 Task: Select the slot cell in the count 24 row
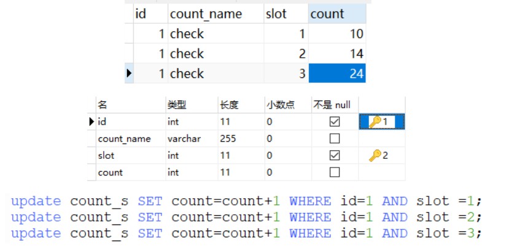coord(286,74)
